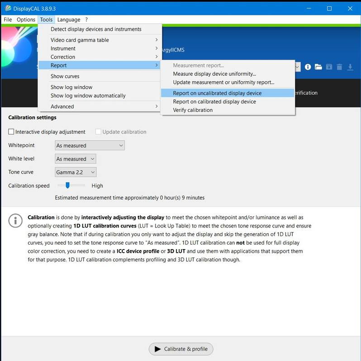
Task: Toggle the Update calibration checkbox
Action: 98,132
